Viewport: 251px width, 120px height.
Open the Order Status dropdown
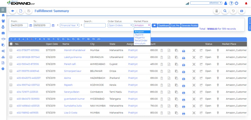[x=120, y=25]
